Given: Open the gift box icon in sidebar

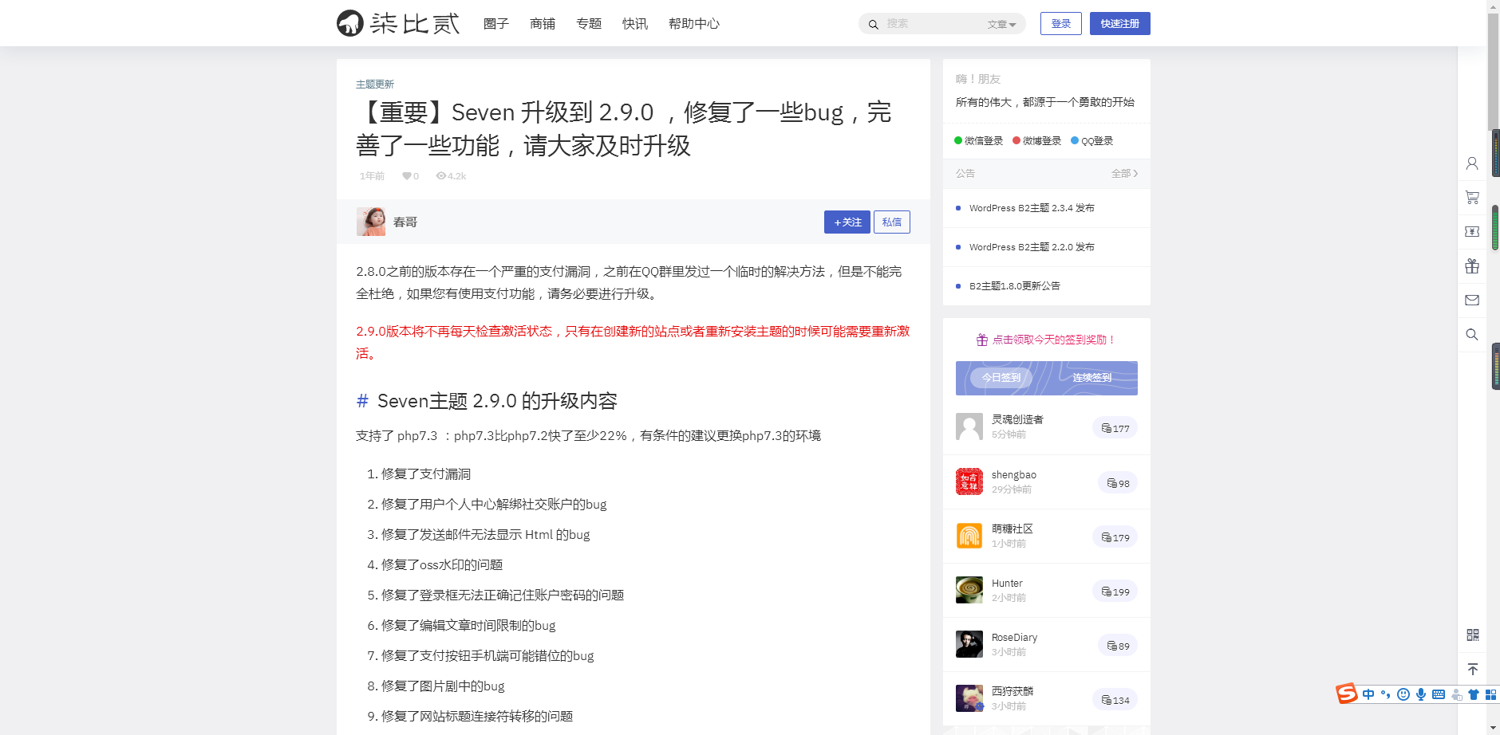Looking at the screenshot, I should (x=1472, y=266).
